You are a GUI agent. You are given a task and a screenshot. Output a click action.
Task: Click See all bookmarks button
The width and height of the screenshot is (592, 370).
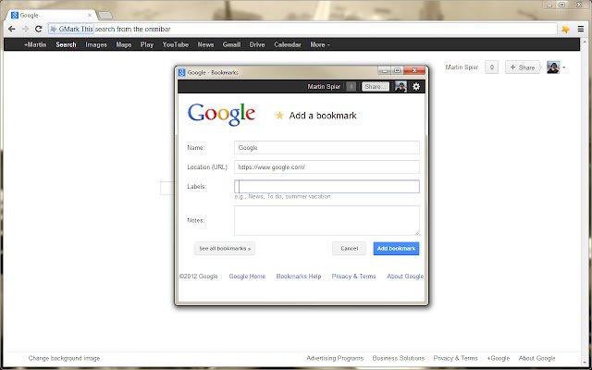tap(225, 249)
